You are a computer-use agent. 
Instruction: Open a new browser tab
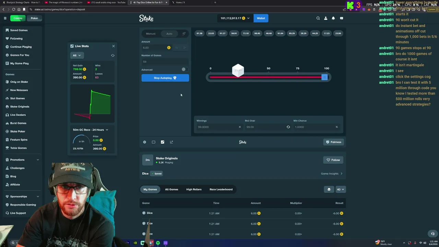coord(215,2)
